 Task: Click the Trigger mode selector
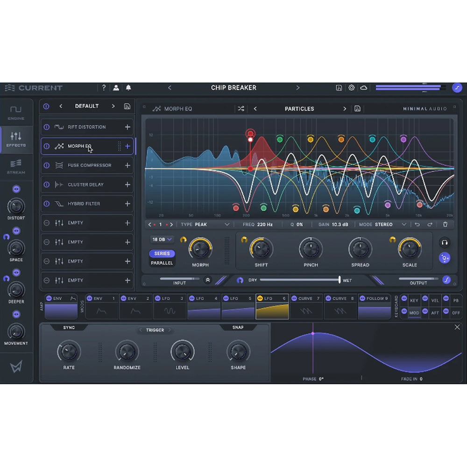(x=155, y=330)
